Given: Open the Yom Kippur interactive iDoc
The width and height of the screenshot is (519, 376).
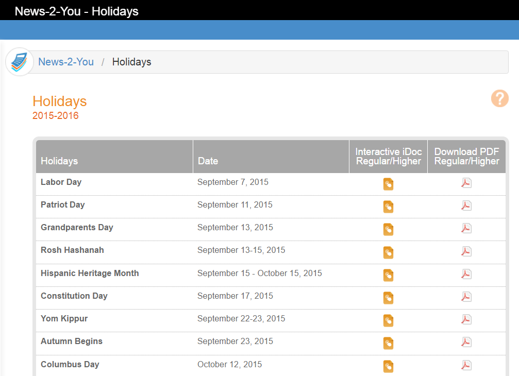Looking at the screenshot, I should click(388, 321).
